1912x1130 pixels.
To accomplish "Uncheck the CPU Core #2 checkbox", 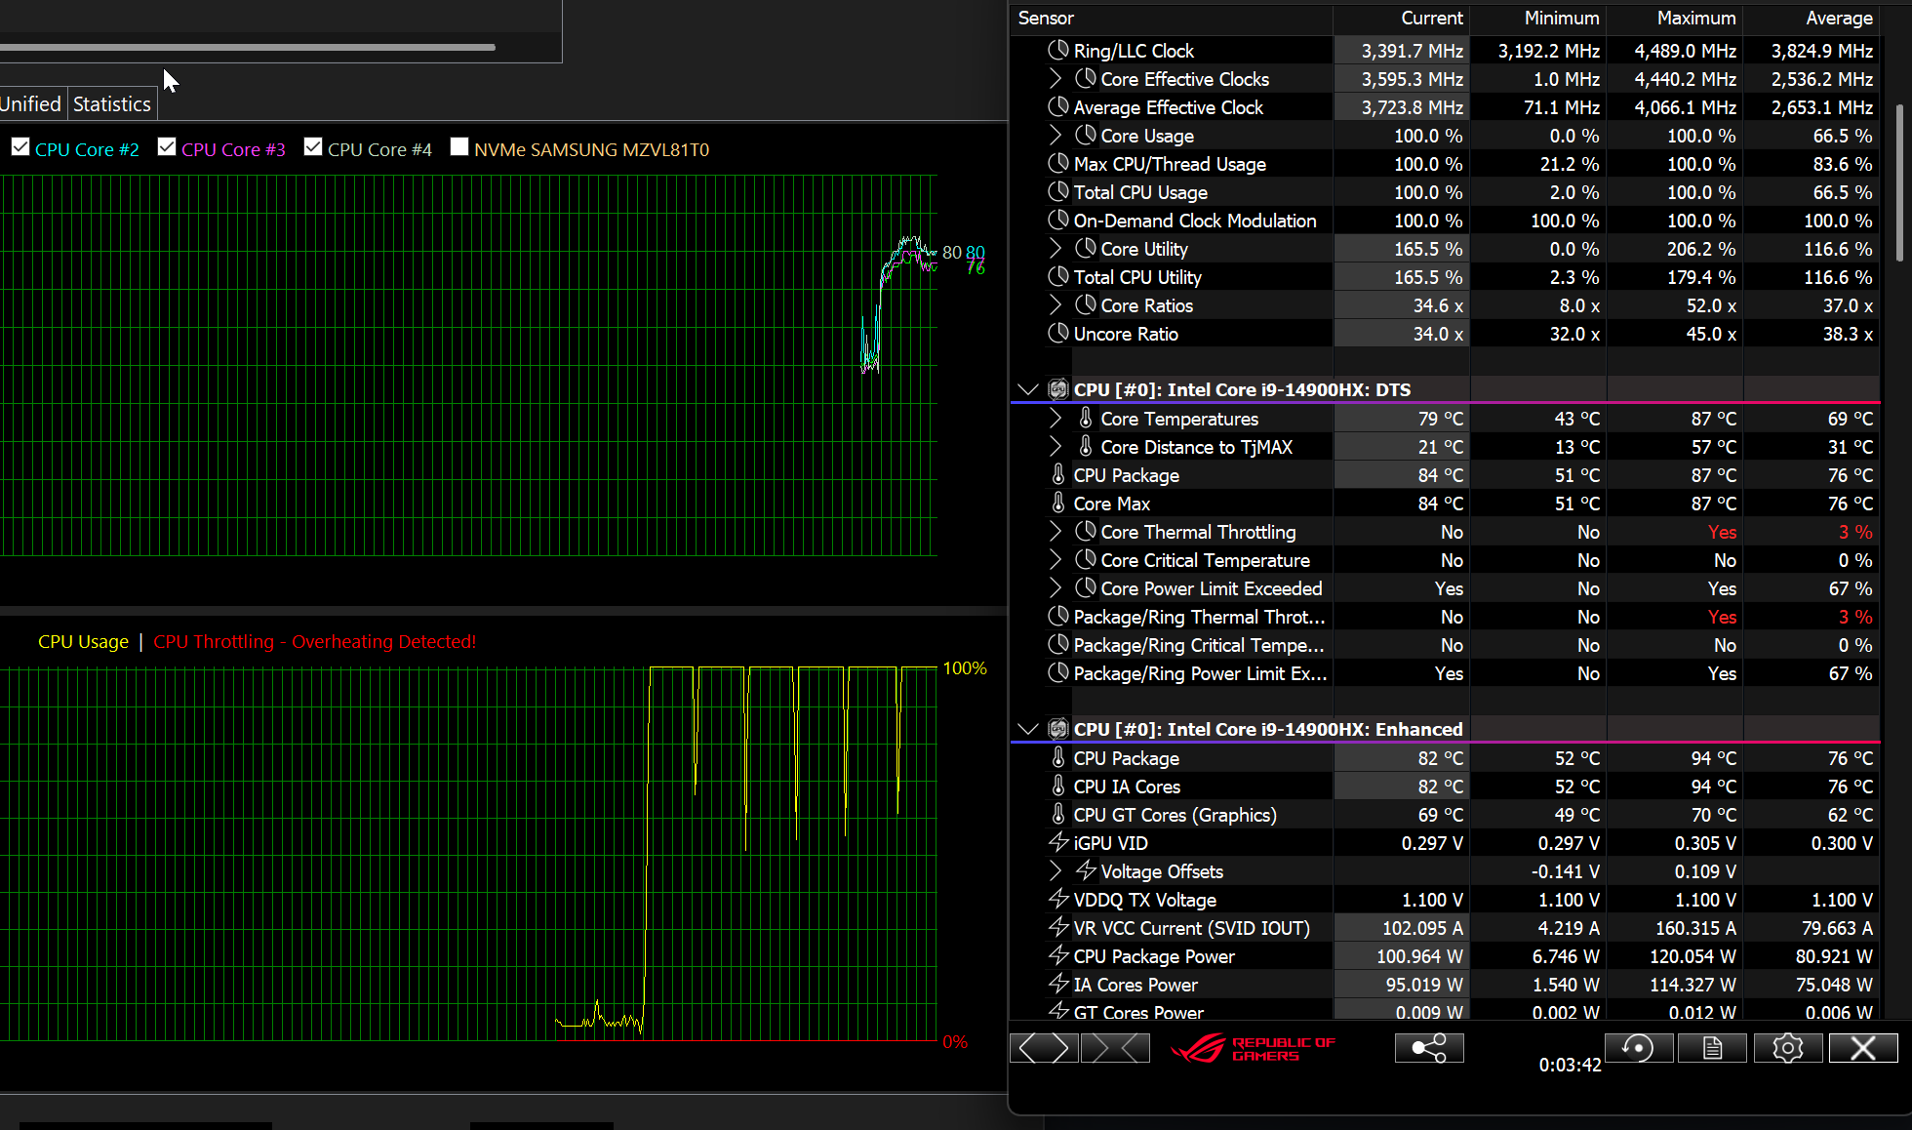I will 20,146.
